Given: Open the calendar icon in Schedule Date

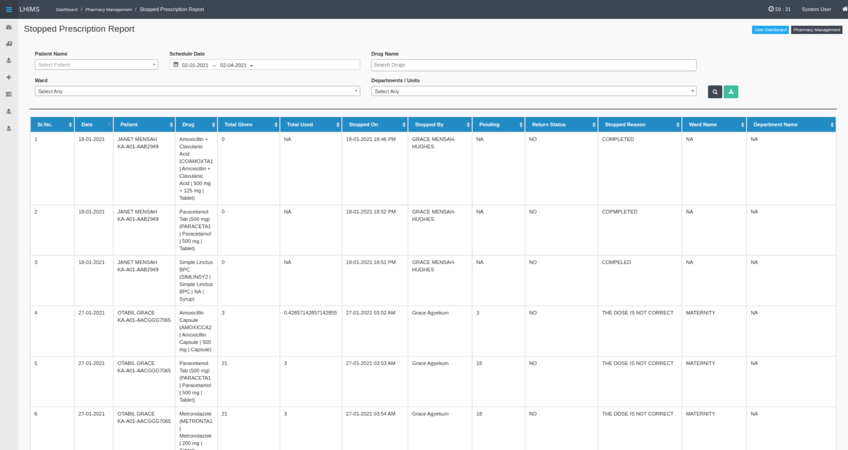Looking at the screenshot, I should (176, 65).
